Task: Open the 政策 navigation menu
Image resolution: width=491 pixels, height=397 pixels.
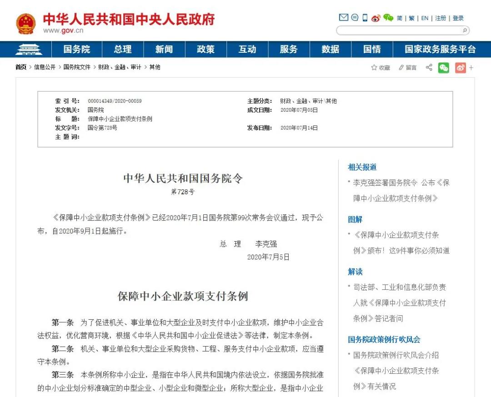Action: (x=205, y=50)
